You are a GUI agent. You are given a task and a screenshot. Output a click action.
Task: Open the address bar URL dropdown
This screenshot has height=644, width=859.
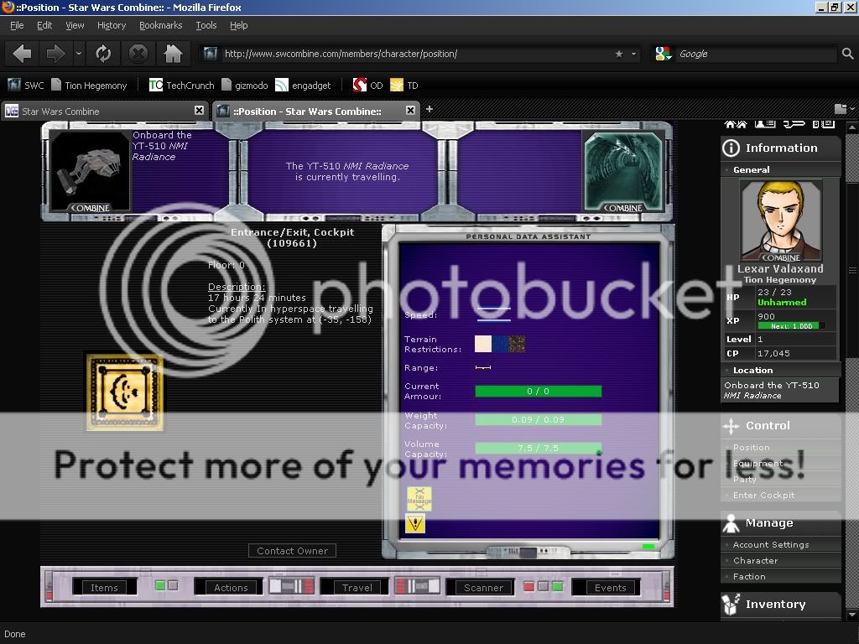(x=634, y=54)
